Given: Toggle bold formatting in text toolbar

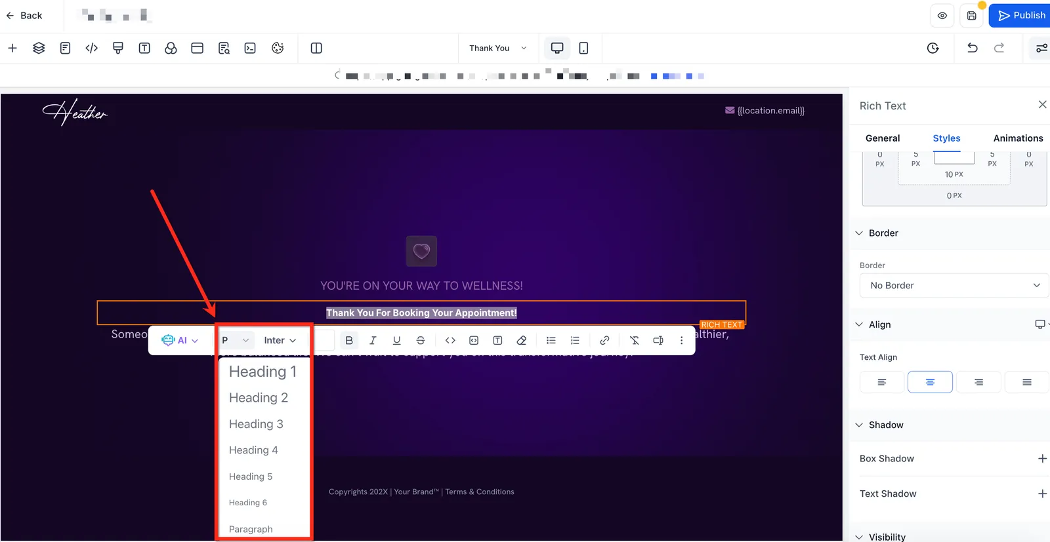Looking at the screenshot, I should (349, 340).
